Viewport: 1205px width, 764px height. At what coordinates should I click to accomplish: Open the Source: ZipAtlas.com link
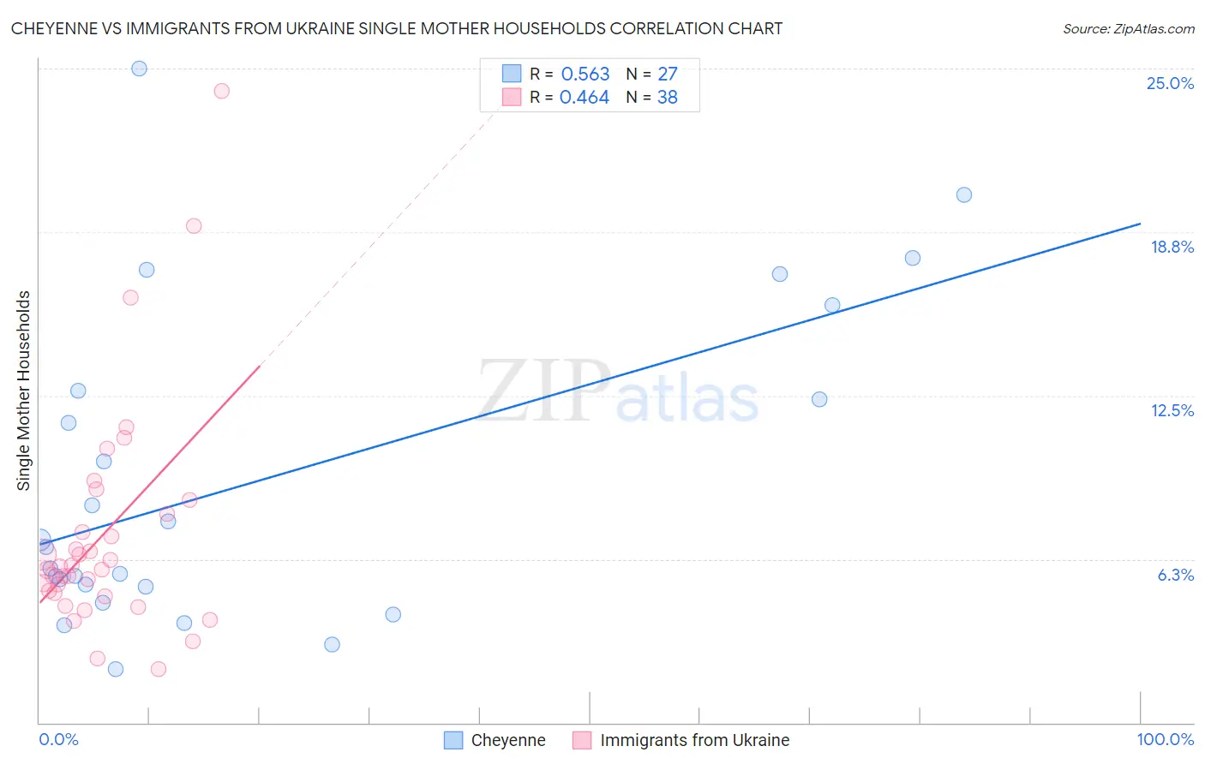pyautogui.click(x=1129, y=28)
